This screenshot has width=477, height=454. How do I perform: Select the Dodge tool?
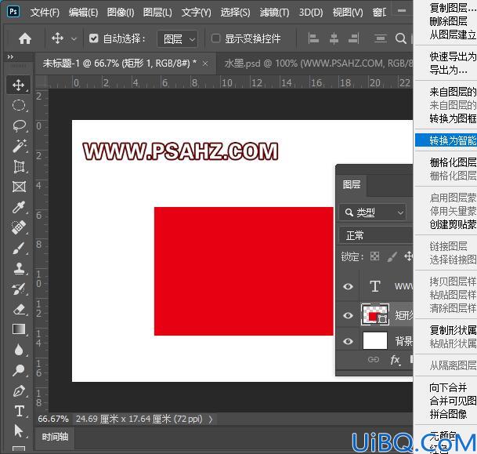19,370
